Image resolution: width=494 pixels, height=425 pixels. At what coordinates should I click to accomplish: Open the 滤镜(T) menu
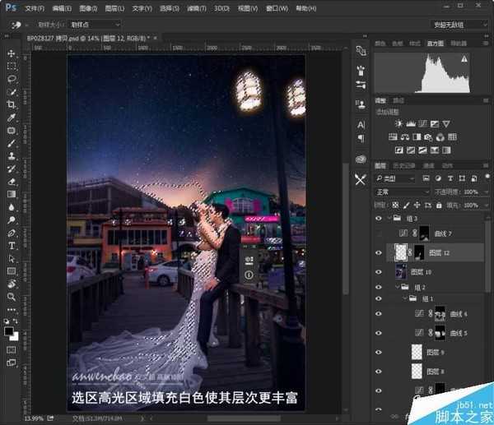pos(197,8)
